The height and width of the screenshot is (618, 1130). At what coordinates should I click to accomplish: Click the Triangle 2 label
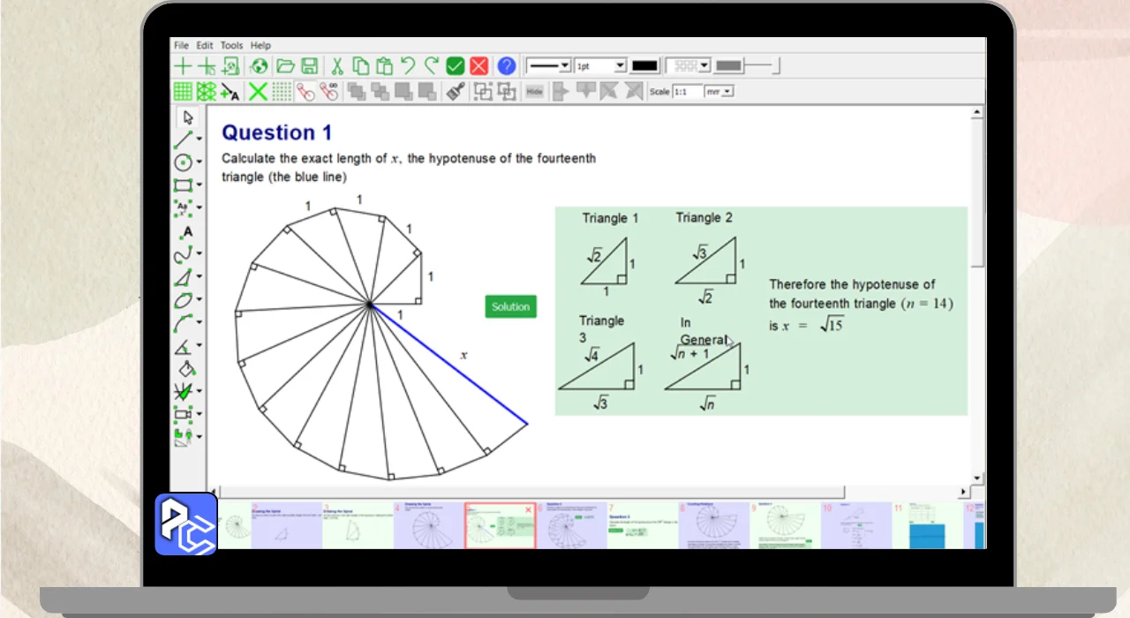click(704, 217)
